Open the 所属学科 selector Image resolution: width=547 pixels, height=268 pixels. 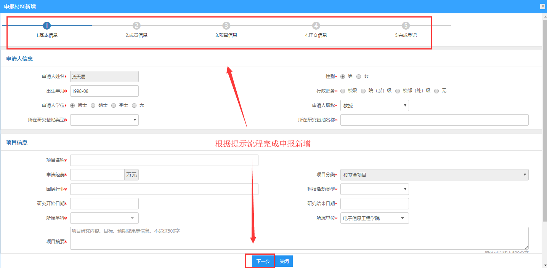(104, 218)
